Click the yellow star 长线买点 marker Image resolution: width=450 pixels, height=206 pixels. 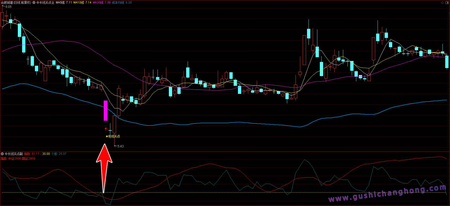coord(113,136)
